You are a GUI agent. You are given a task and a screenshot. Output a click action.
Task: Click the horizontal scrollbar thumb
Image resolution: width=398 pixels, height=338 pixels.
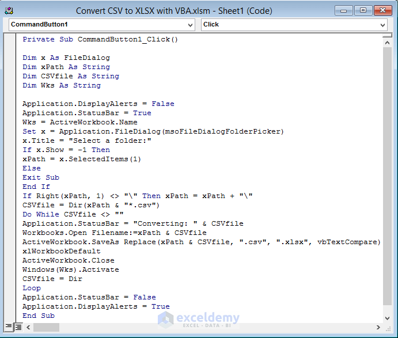click(46, 327)
